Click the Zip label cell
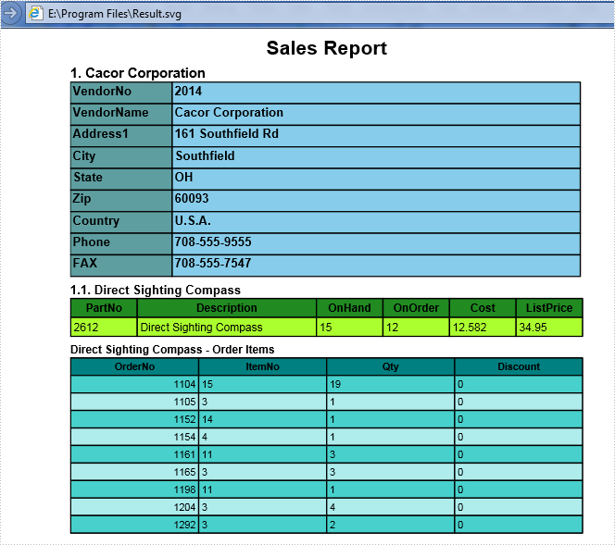 (121, 200)
